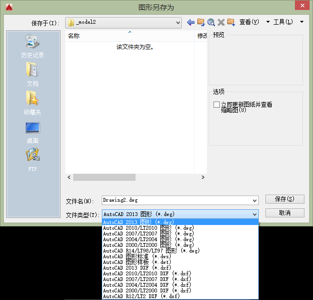Screen dimensions: 313x300
Task: Select AutoCAD R12/LT2 DXF (*.dxf)
Action: [180, 296]
